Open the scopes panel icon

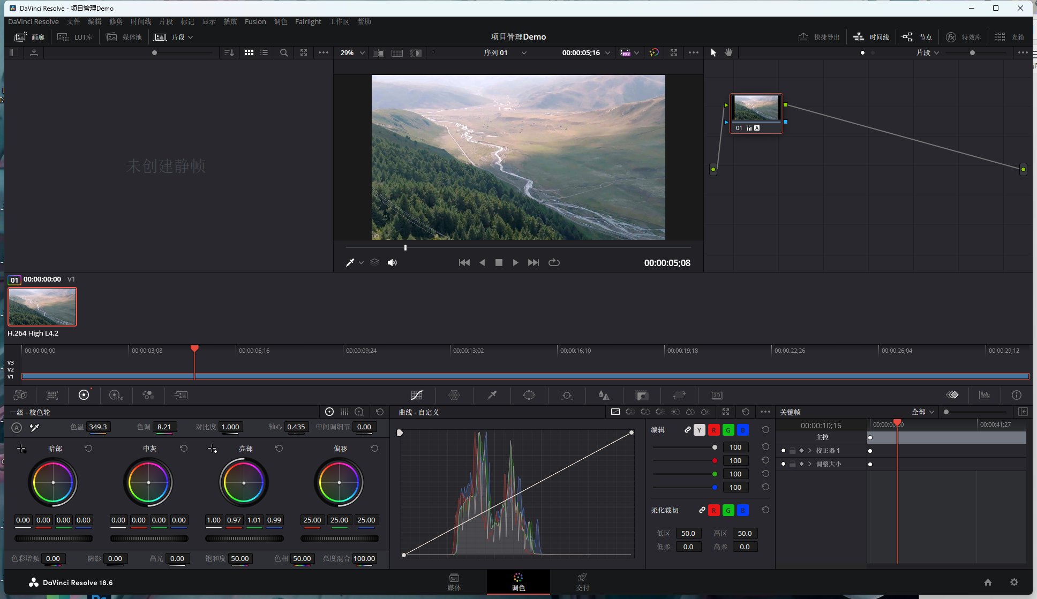point(985,395)
